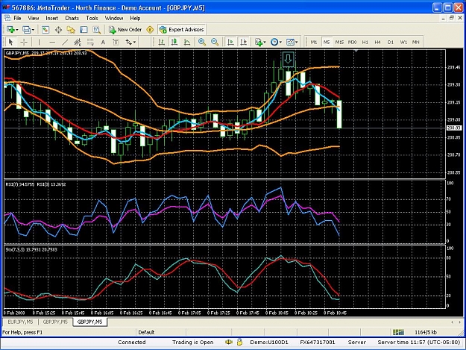Select the Text Label 'T' tool
The image size is (466, 350).
pyautogui.click(x=116, y=42)
